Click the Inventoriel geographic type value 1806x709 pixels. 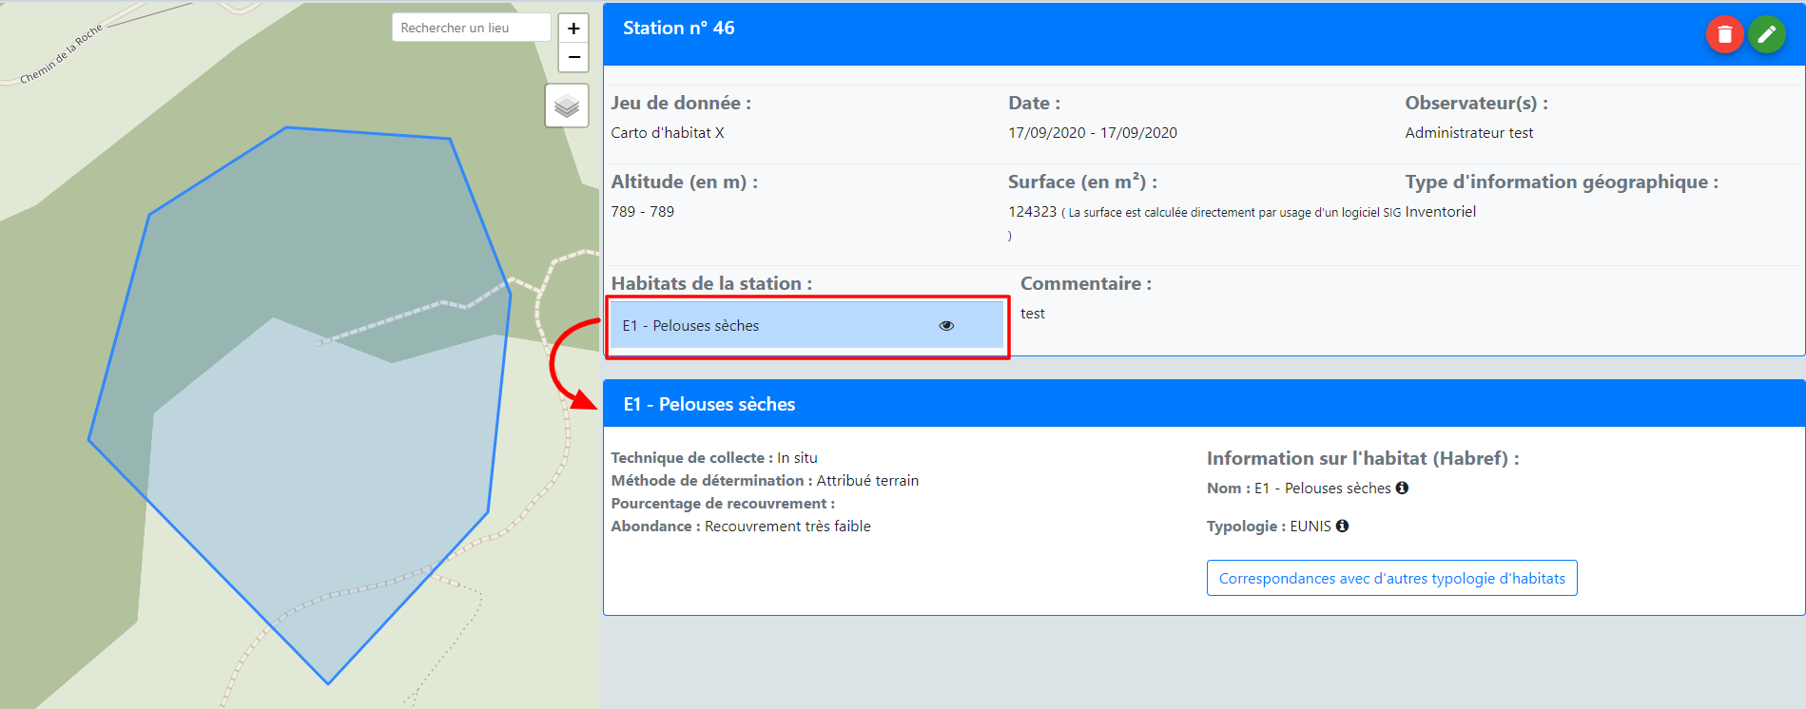tap(1441, 212)
